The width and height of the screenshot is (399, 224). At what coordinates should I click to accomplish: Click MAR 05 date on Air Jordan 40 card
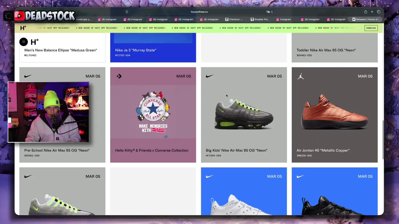[x=365, y=76]
